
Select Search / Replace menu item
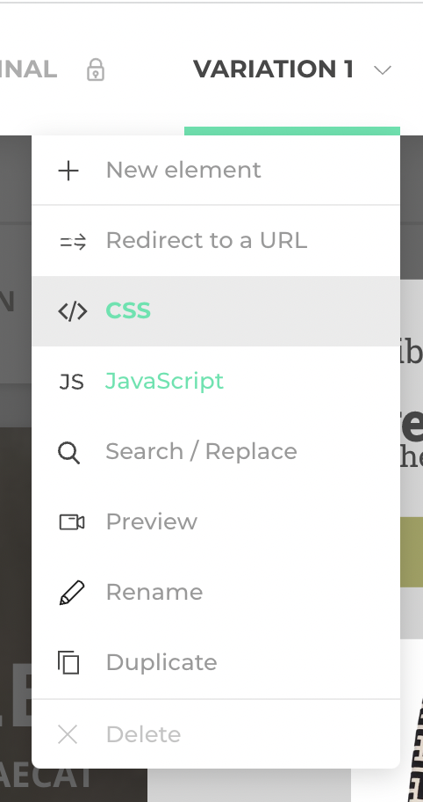coord(216,452)
